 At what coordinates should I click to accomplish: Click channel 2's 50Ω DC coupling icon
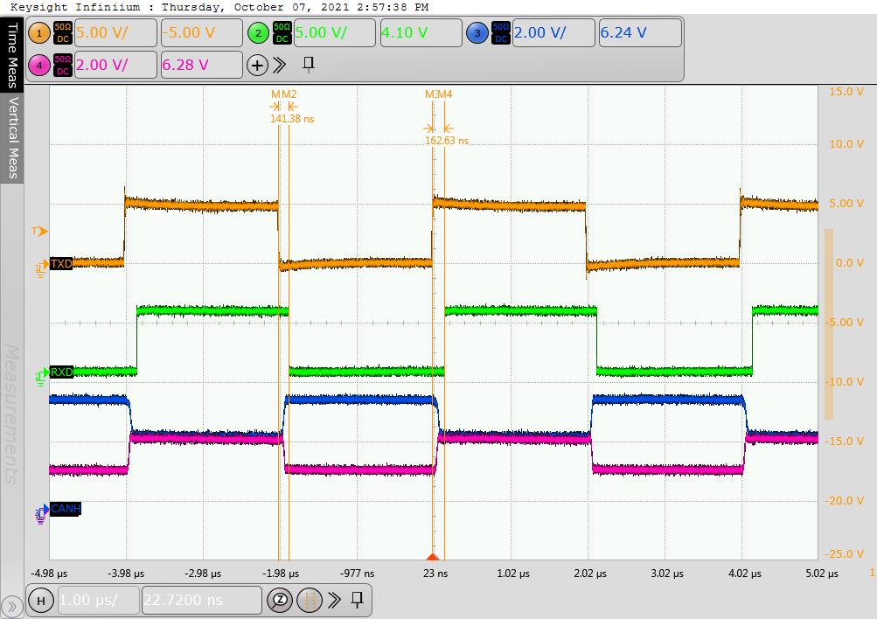tap(282, 33)
